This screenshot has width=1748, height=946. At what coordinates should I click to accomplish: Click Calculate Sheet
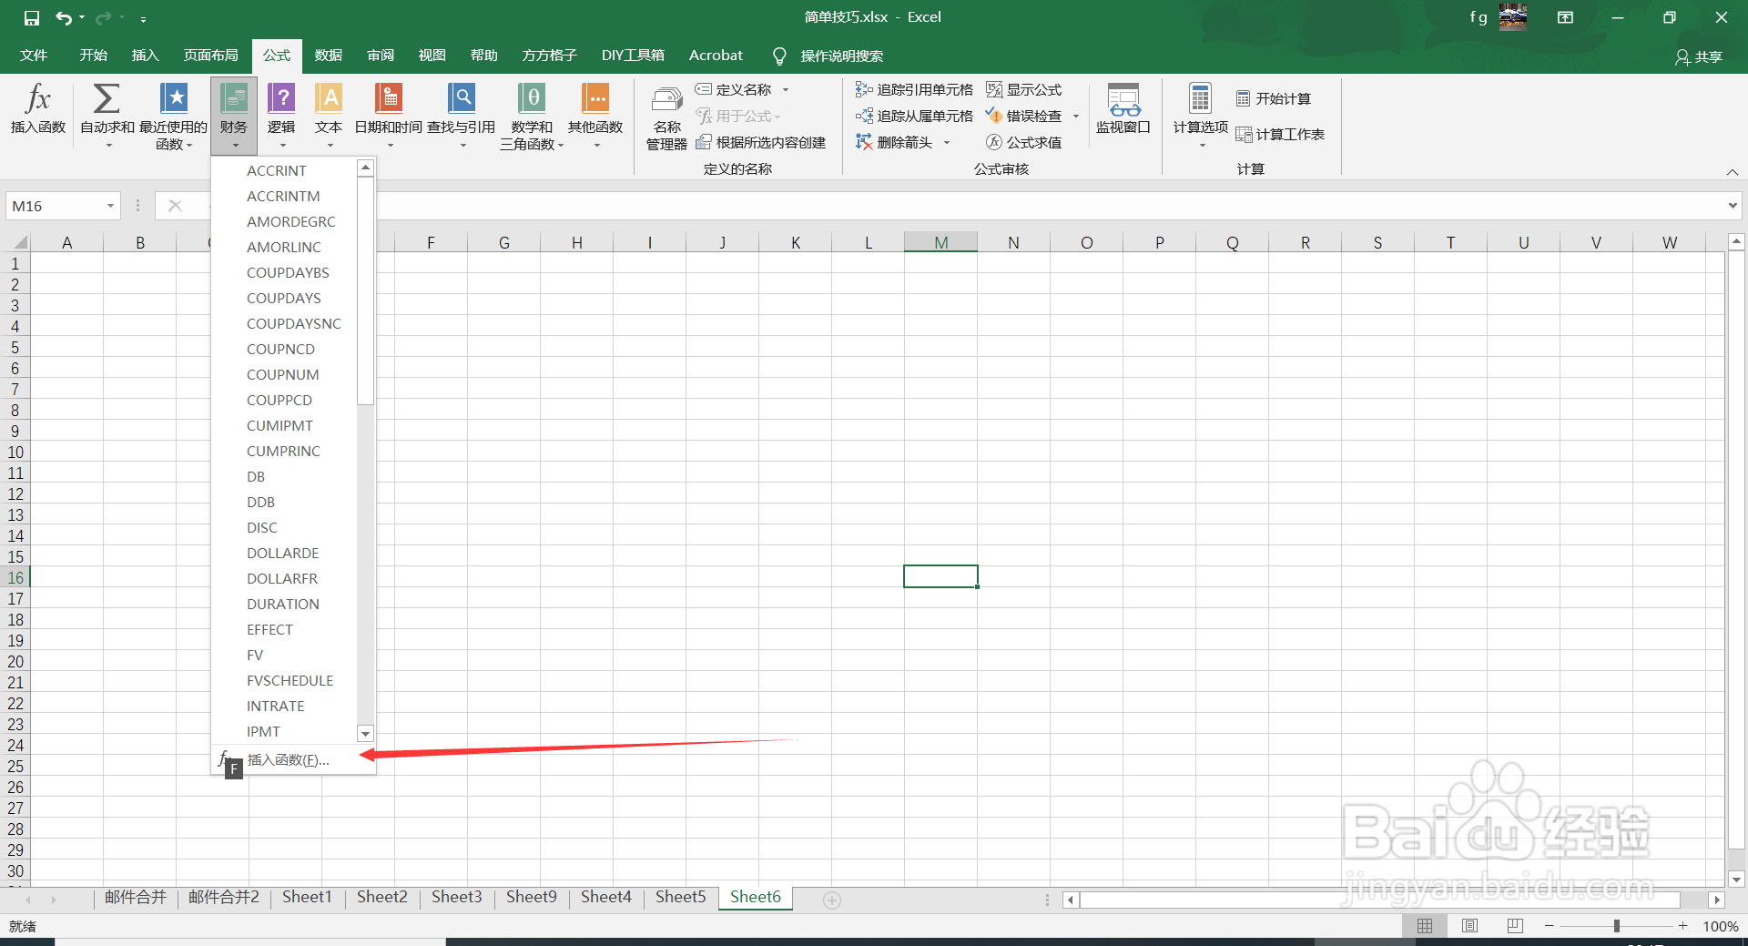pos(1280,135)
